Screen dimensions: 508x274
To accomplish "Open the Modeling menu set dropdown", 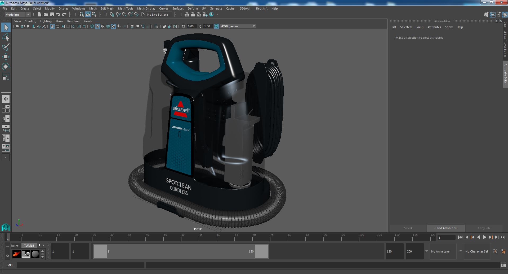I will [17, 15].
